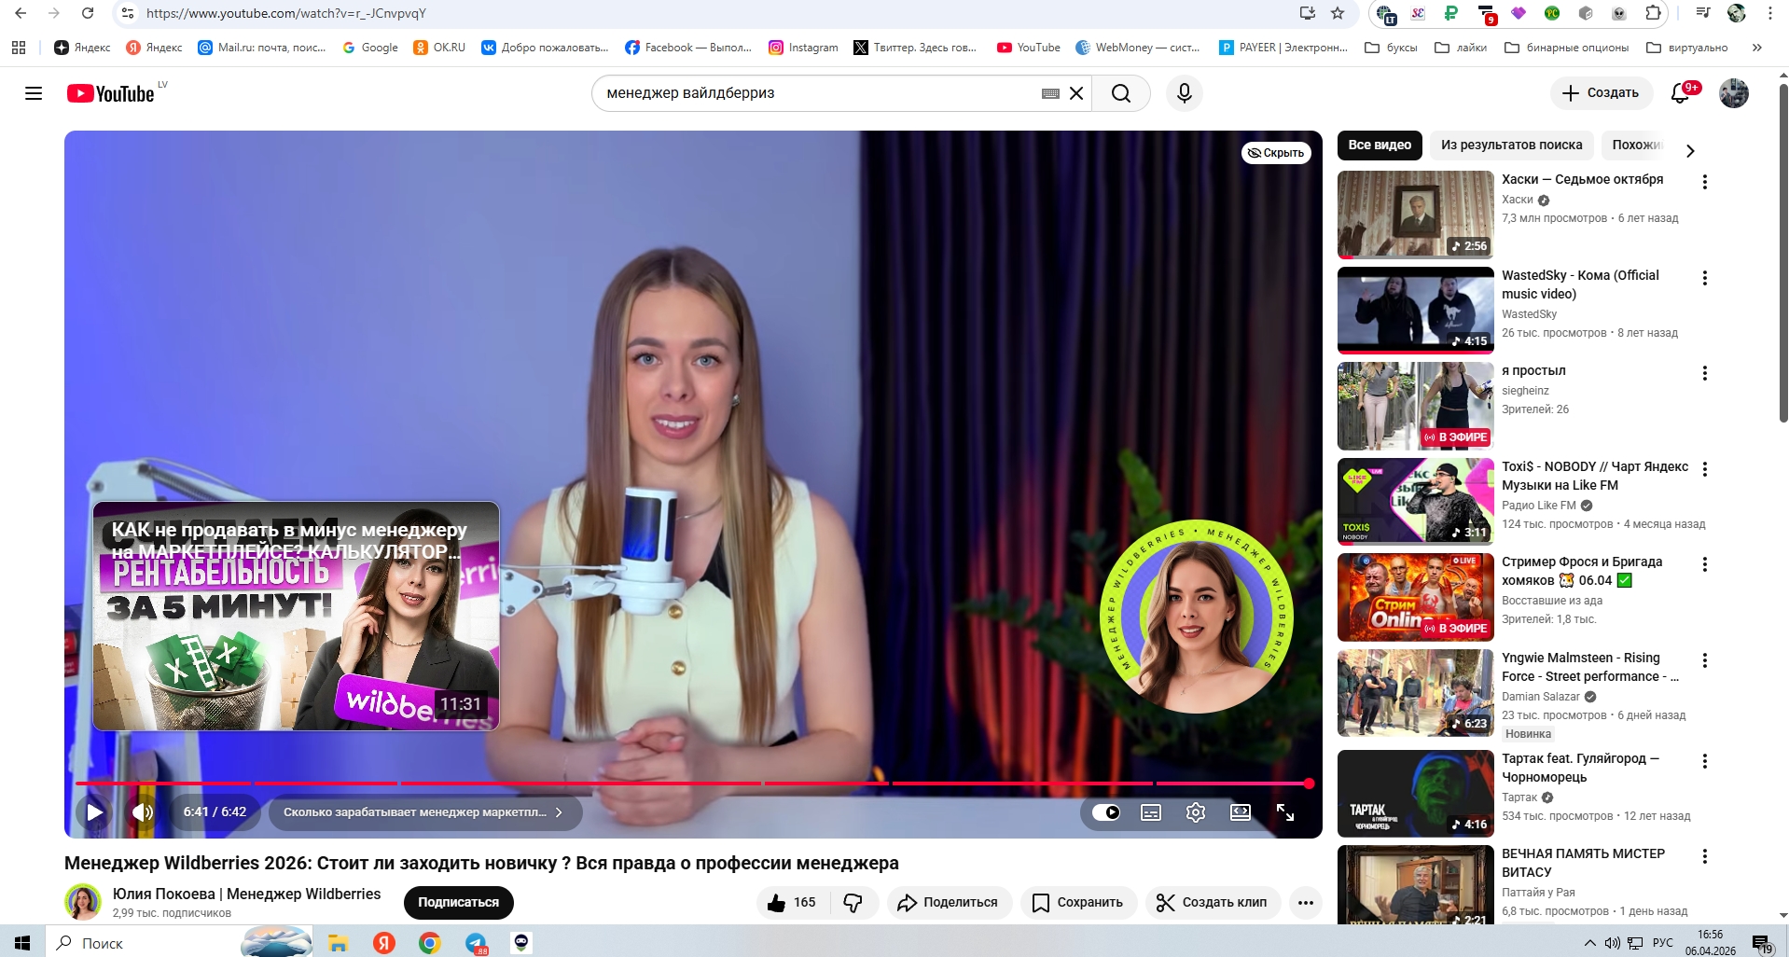The width and height of the screenshot is (1789, 957).
Task: Open the буксы bookmarks folder
Action: click(1391, 48)
